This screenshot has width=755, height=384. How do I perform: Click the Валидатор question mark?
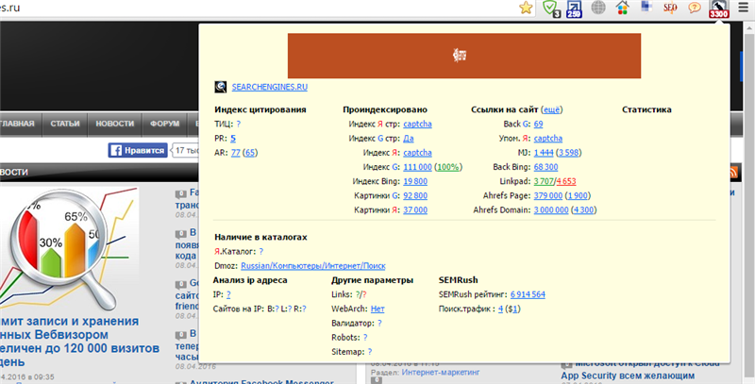pos(379,324)
